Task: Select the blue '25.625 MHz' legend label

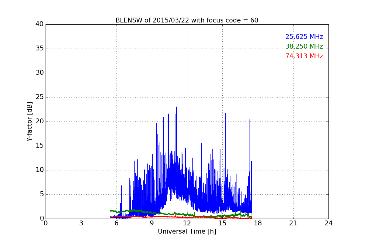Action: pos(304,37)
